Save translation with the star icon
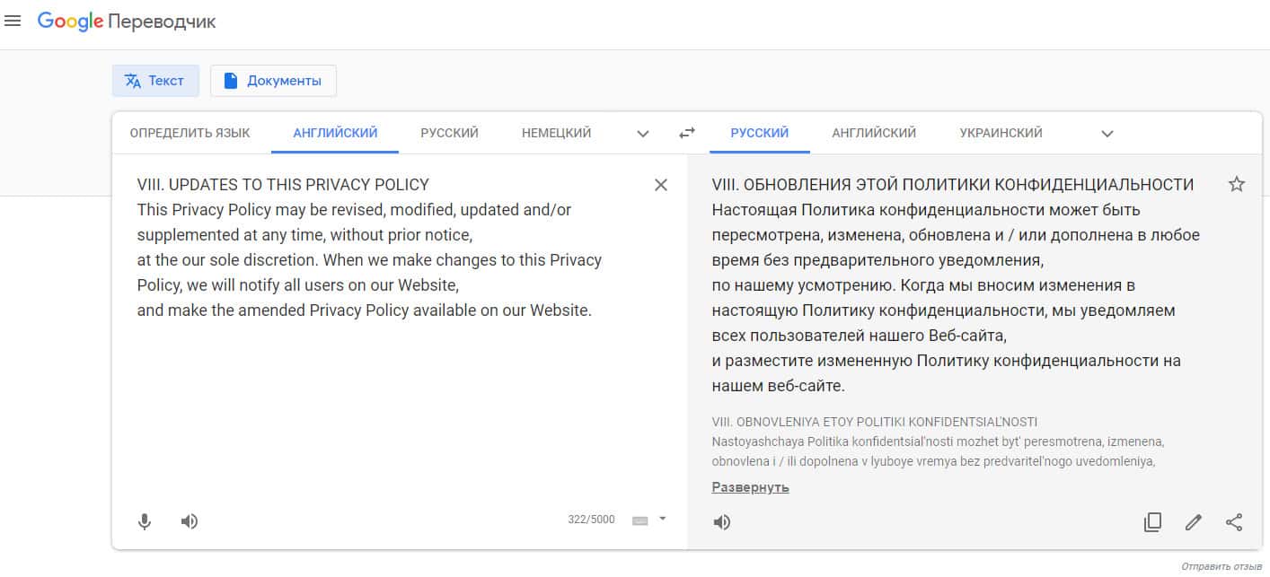 (x=1237, y=185)
